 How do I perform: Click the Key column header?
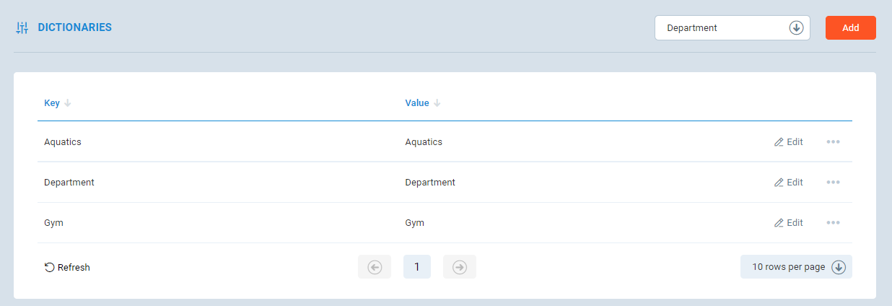[52, 103]
